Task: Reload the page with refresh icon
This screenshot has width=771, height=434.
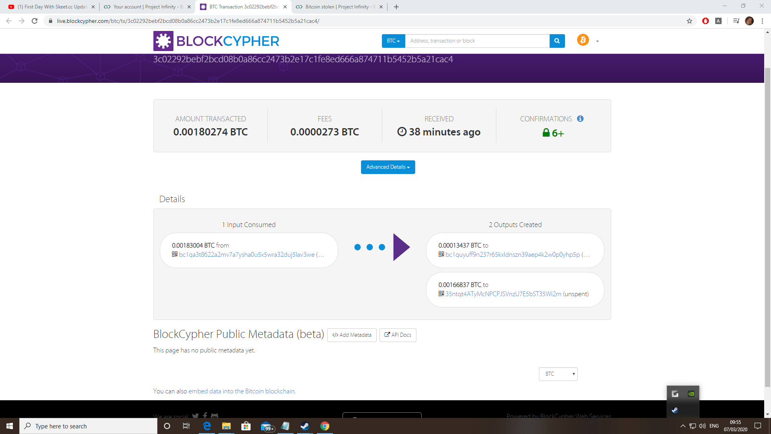Action: (x=35, y=21)
